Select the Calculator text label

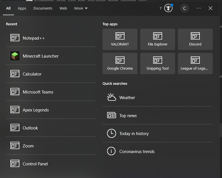click(32, 74)
